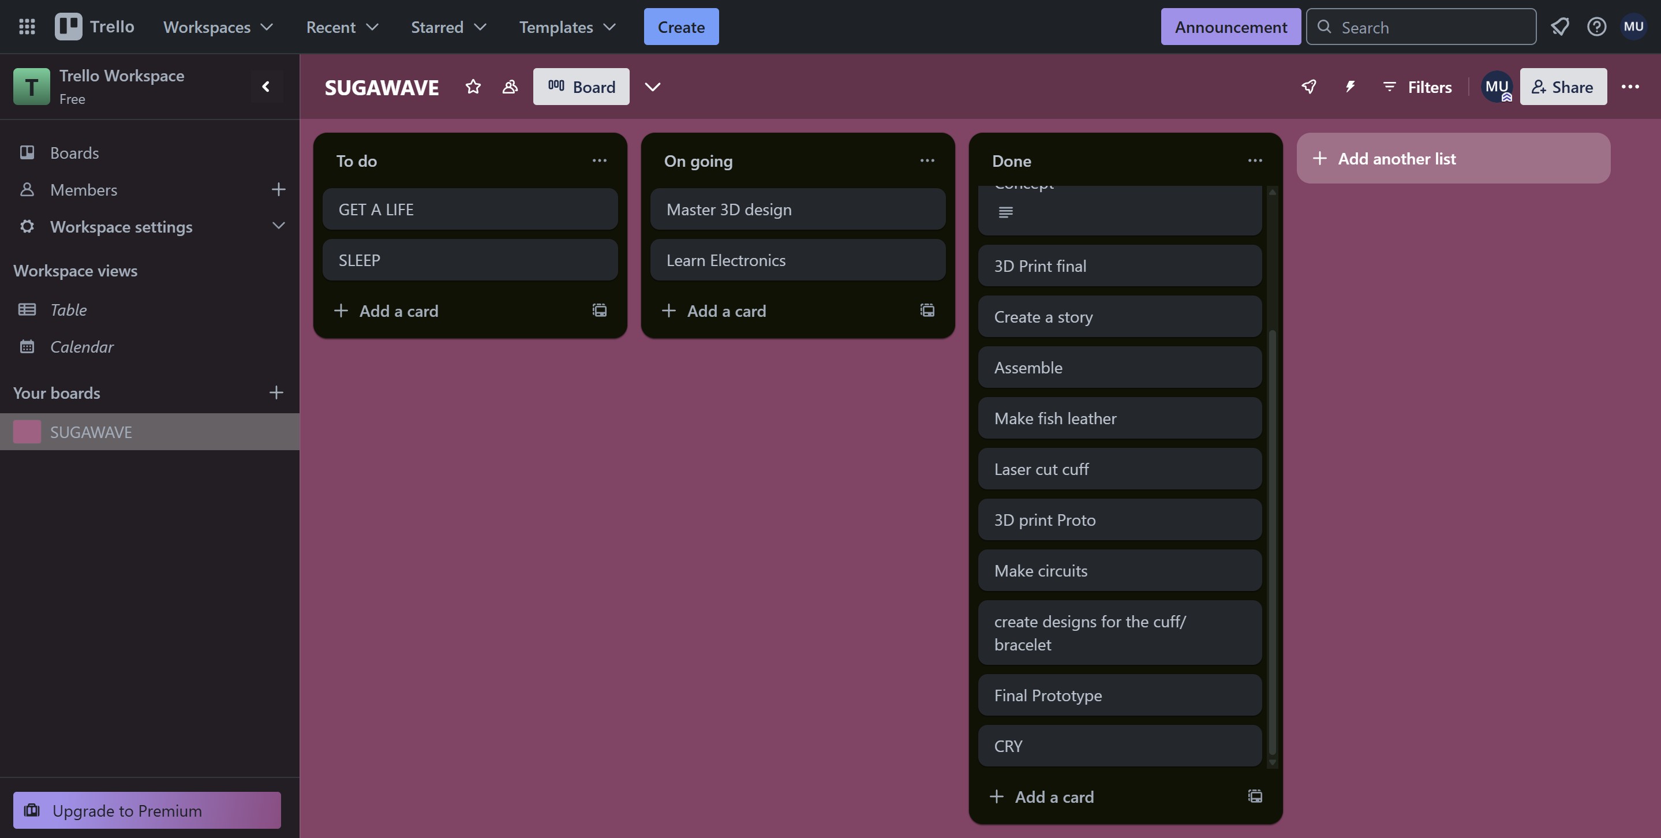
Task: Click the Create button
Action: [681, 27]
